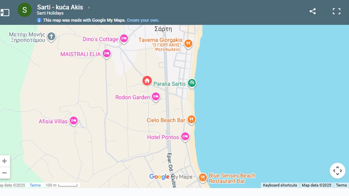Click the Rodon Garden lodging pin
The image size is (349, 196).
(x=156, y=96)
